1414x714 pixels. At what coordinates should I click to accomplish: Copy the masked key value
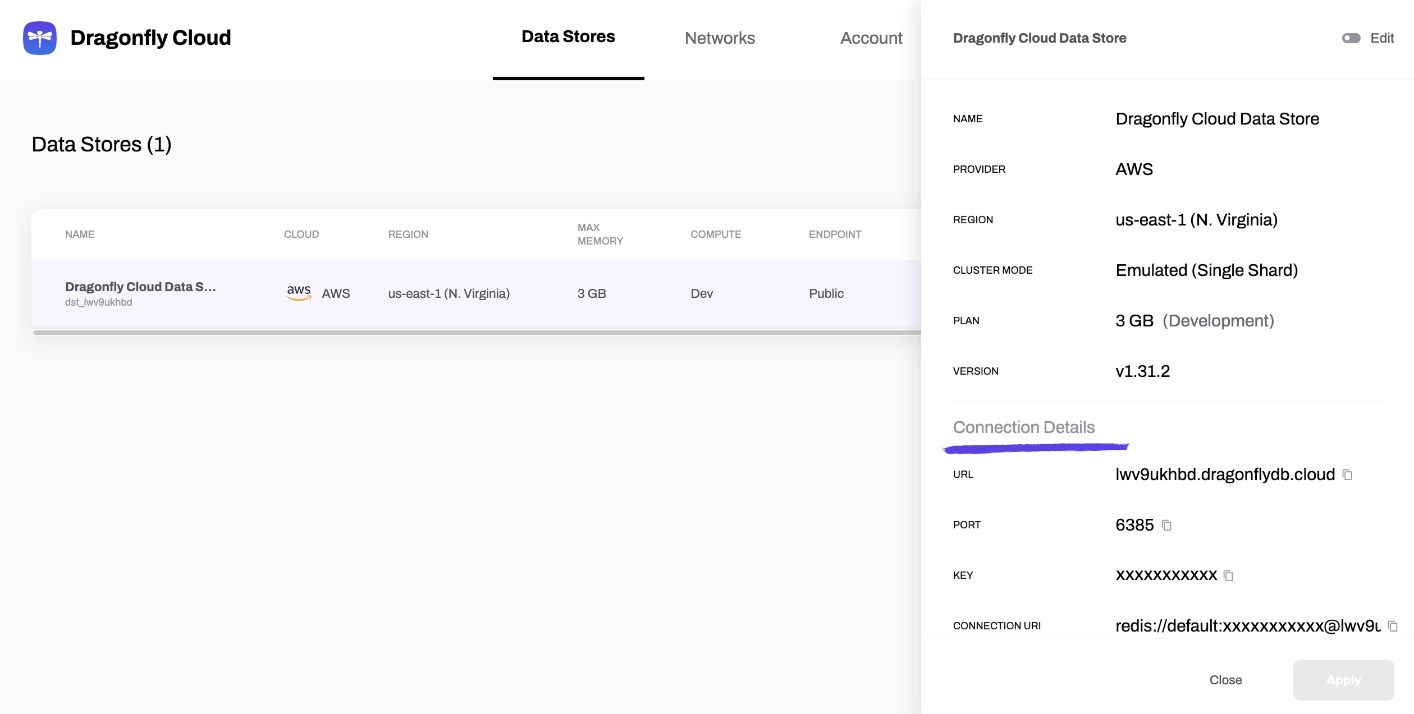click(1228, 576)
